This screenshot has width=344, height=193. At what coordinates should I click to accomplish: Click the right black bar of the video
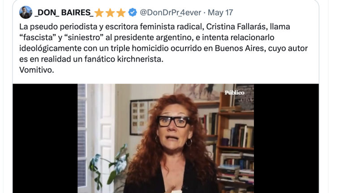point(286,138)
